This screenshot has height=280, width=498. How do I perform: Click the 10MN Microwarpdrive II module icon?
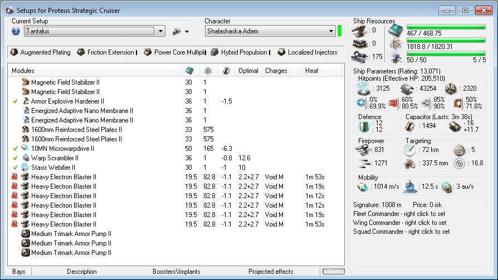(x=26, y=148)
